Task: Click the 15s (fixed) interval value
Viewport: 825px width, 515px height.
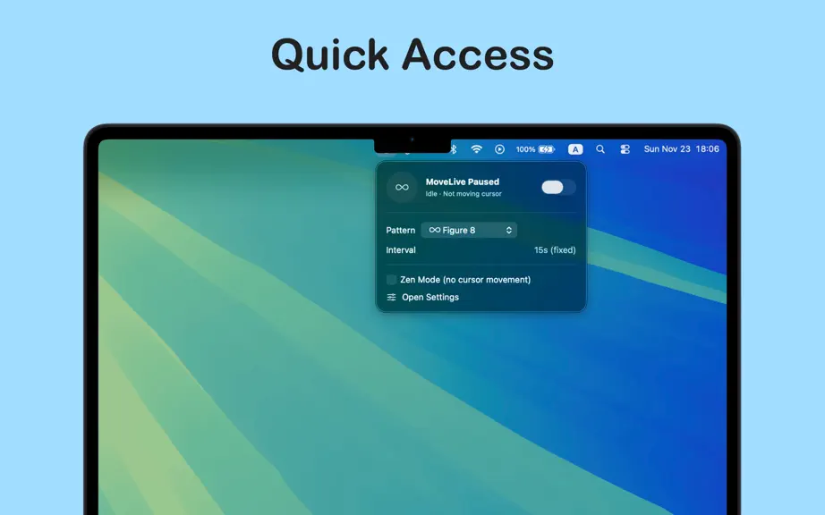Action: tap(555, 250)
